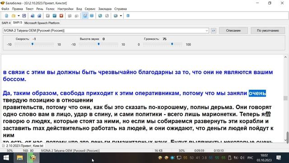Click the small button beside voice dropdown
The width and height of the screenshot is (289, 163).
pyautogui.click(x=214, y=31)
